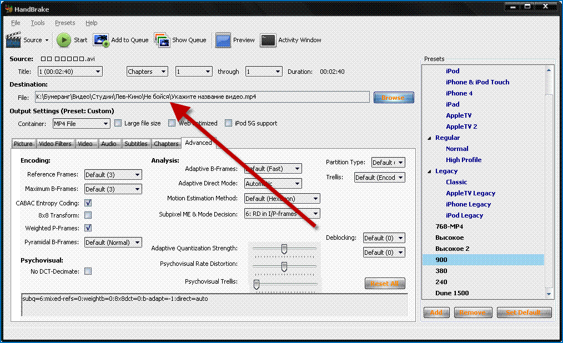Enable iPod 5G support checkbox
Image resolution: width=563 pixels, height=343 pixels.
point(228,123)
